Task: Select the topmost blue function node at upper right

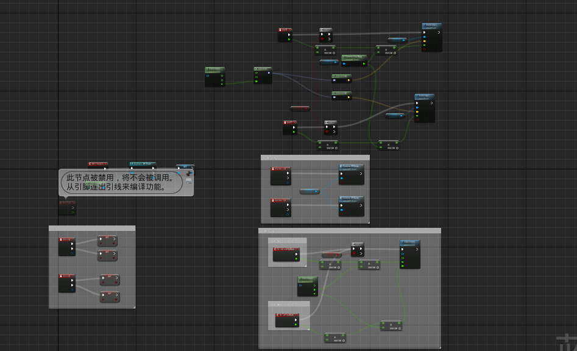Action: 432,27
